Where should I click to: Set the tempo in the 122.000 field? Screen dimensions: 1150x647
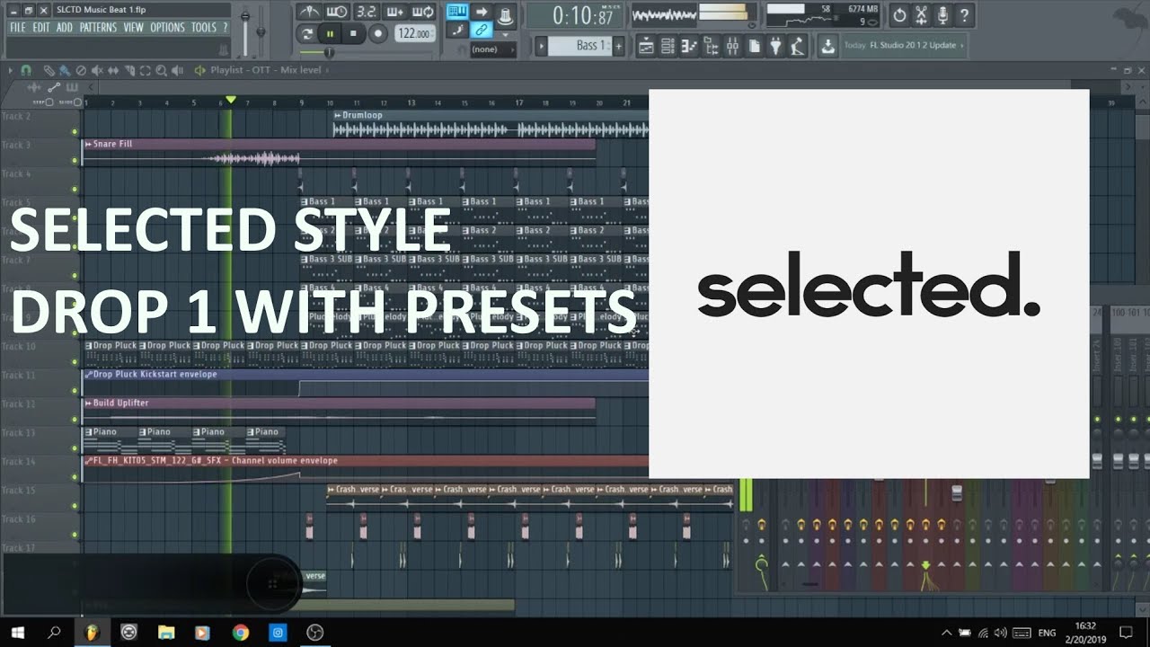coord(415,34)
